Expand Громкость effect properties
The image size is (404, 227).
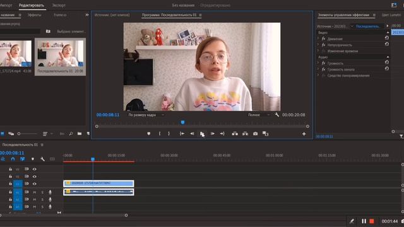click(x=318, y=63)
